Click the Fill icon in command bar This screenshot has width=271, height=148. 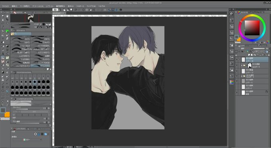click(90, 10)
